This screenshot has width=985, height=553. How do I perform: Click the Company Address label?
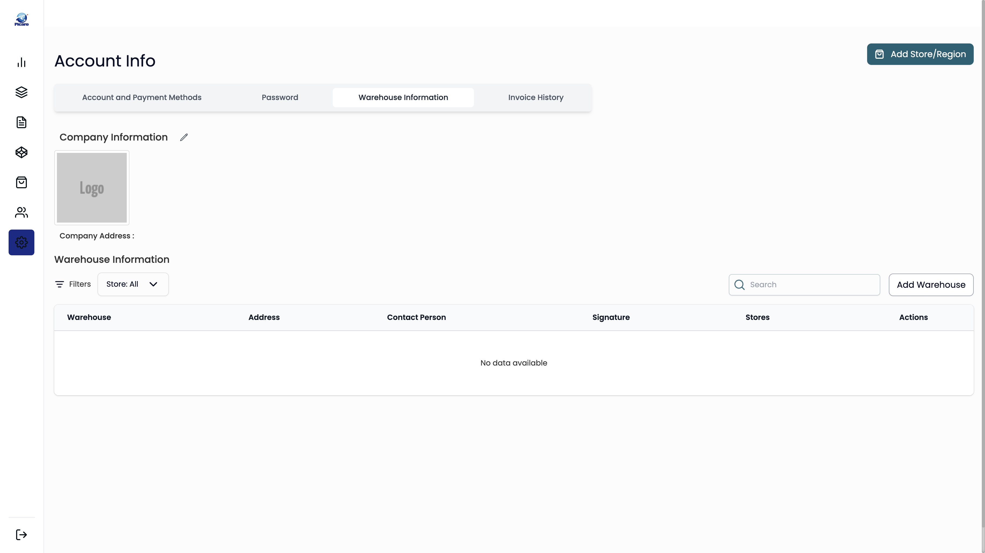[x=97, y=236]
